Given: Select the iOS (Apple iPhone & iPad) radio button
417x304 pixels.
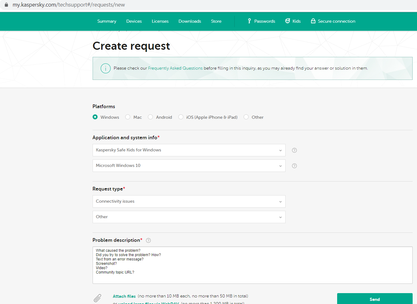Looking at the screenshot, I should [x=181, y=117].
